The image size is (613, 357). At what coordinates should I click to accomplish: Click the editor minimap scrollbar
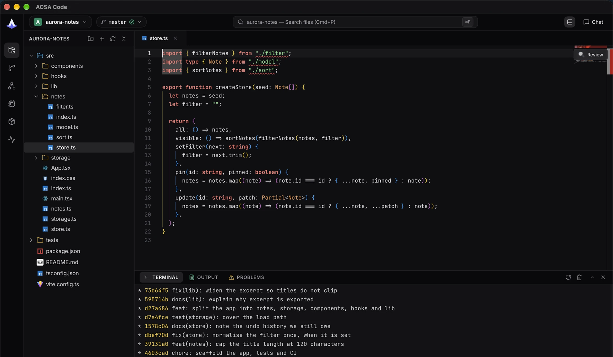[610, 61]
